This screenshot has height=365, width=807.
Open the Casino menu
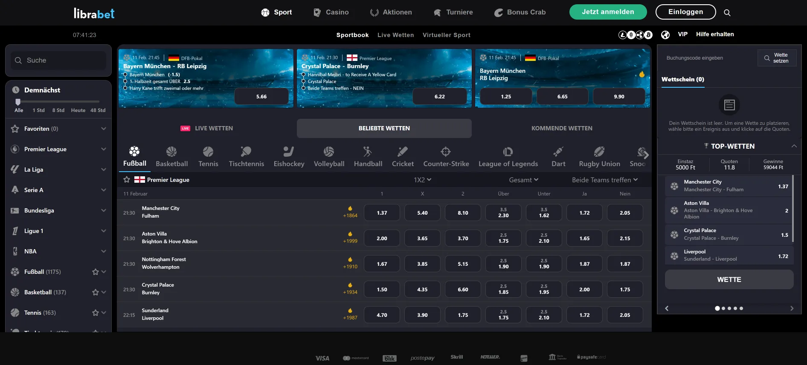331,12
